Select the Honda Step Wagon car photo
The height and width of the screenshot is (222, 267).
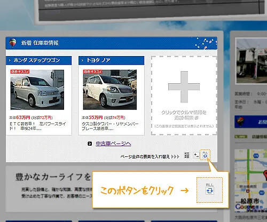[x=37, y=90]
